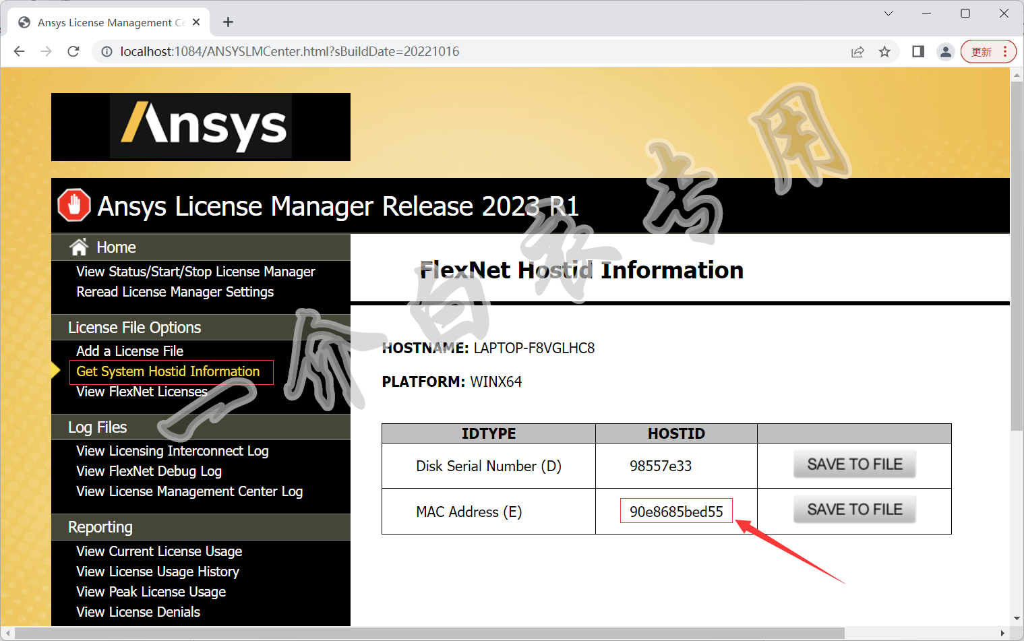This screenshot has width=1024, height=641.
Task: Save MAC Address hostid to file
Action: (855, 510)
